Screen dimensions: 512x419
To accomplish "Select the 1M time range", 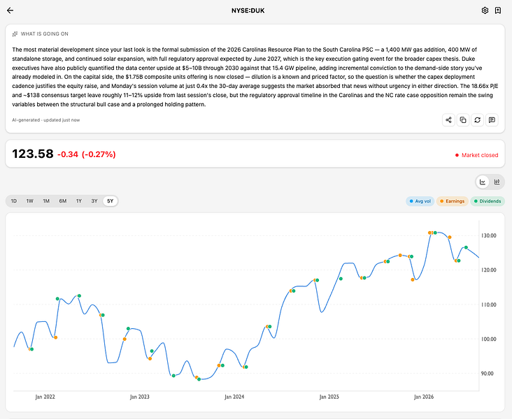I will 46,201.
